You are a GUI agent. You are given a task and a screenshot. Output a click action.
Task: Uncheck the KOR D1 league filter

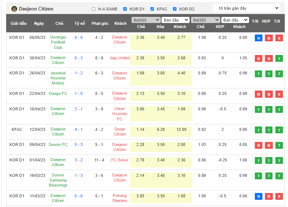pyautogui.click(x=125, y=9)
